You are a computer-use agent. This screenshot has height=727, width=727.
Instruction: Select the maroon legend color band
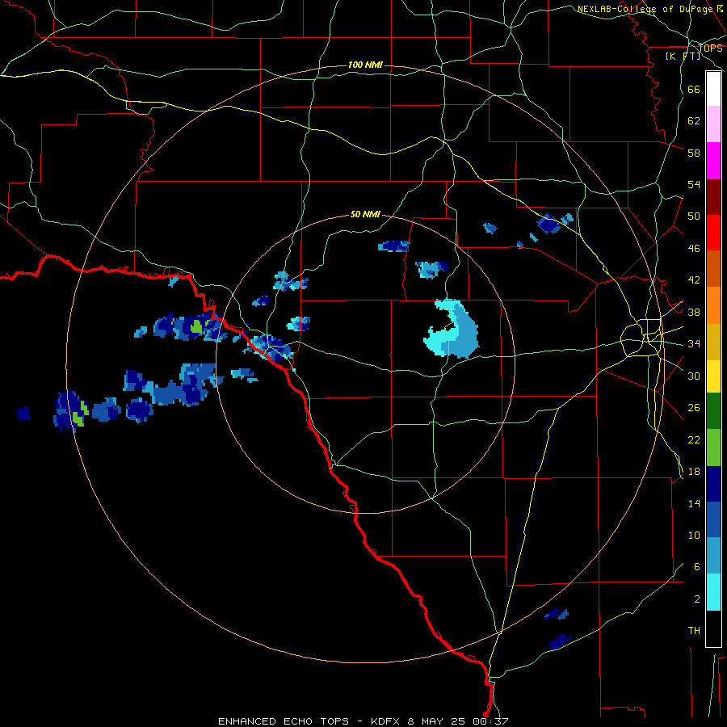pyautogui.click(x=713, y=197)
